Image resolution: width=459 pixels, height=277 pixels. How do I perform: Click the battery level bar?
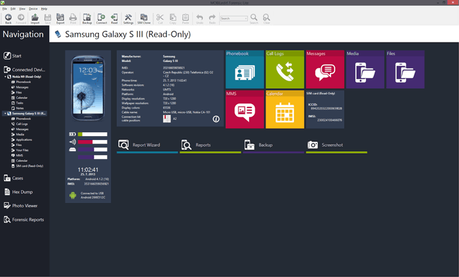pyautogui.click(x=92, y=134)
